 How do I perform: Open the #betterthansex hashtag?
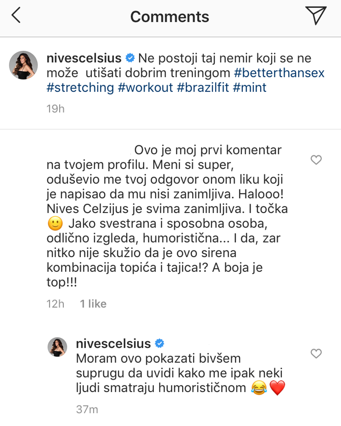click(279, 73)
